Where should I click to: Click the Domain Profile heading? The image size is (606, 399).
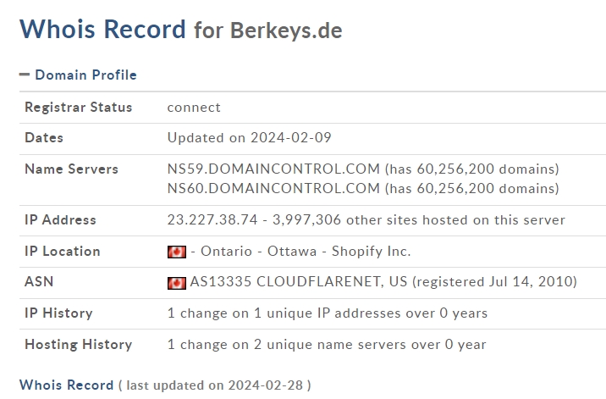tap(85, 75)
